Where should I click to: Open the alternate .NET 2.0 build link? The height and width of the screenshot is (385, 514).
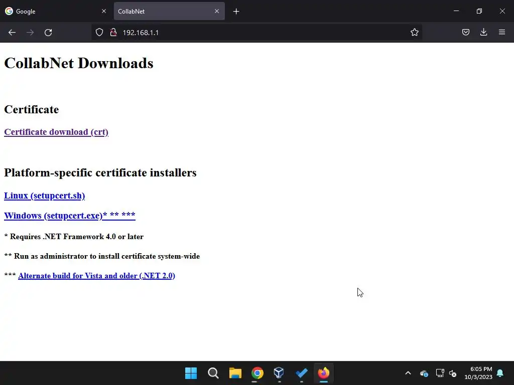[96, 276]
